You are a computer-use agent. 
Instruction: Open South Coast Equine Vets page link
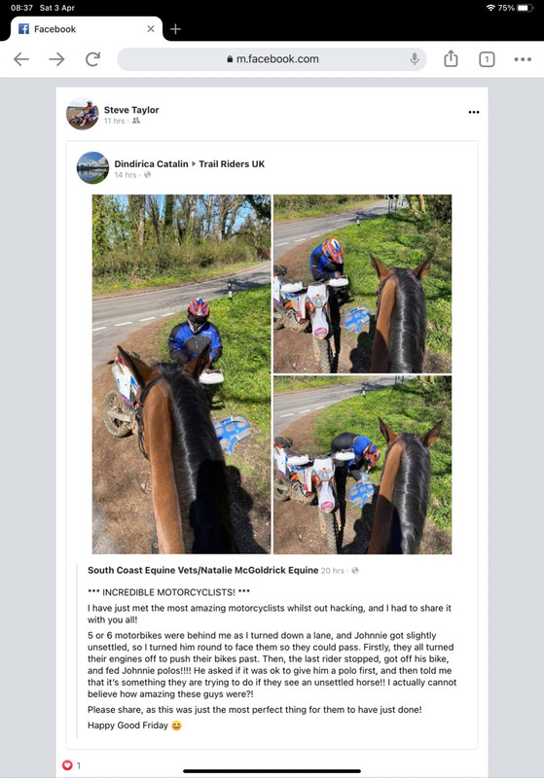pyautogui.click(x=203, y=570)
